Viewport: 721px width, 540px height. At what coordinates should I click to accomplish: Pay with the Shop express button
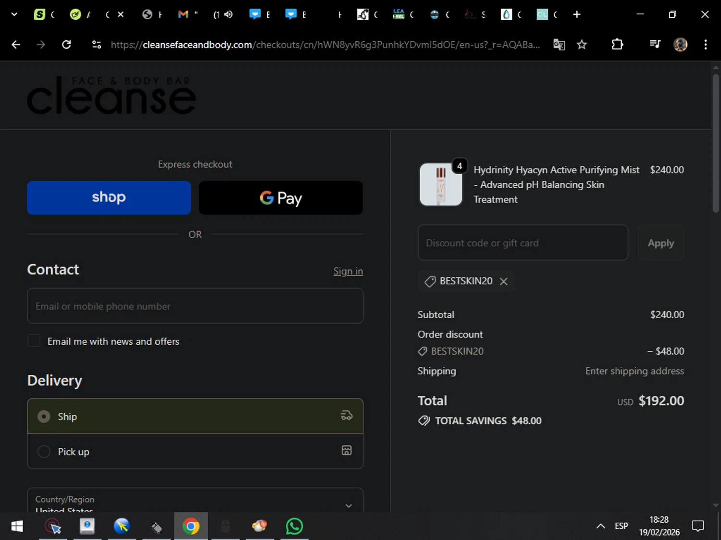(x=109, y=198)
